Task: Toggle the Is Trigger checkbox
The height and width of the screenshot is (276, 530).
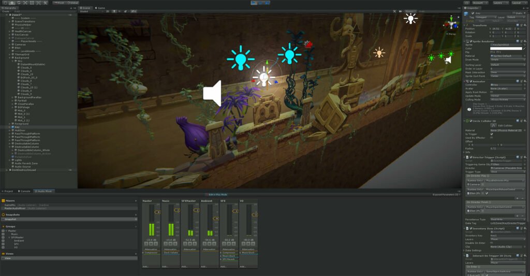Action: (491, 134)
